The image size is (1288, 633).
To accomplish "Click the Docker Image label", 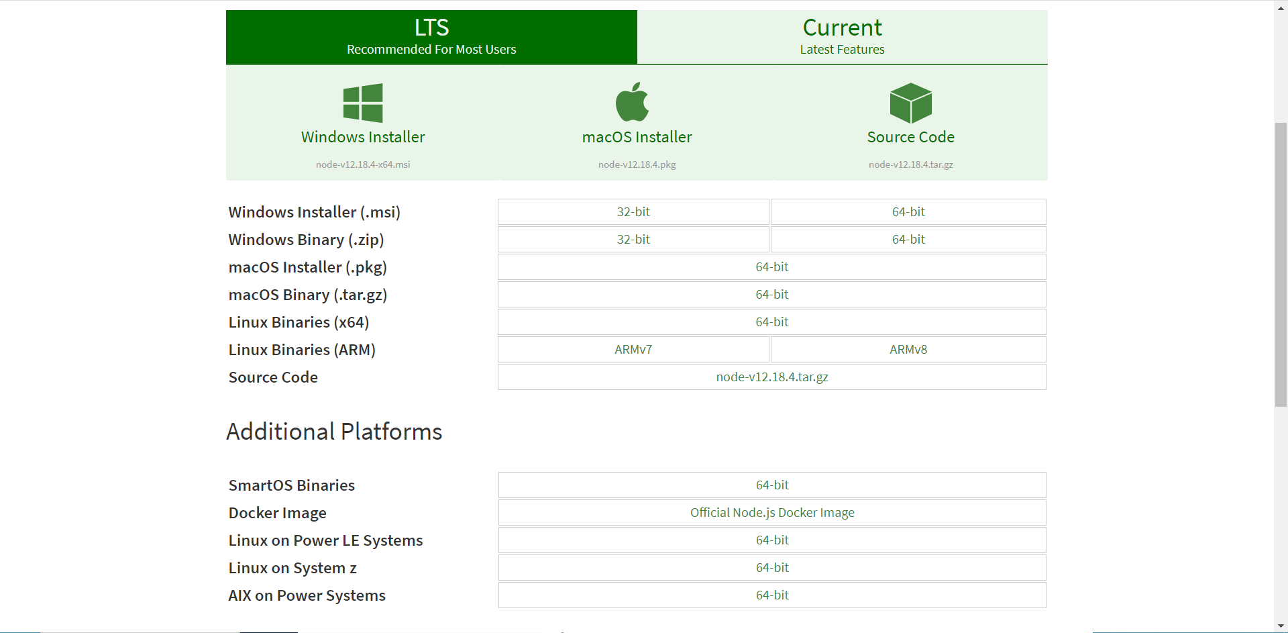I will coord(277,513).
